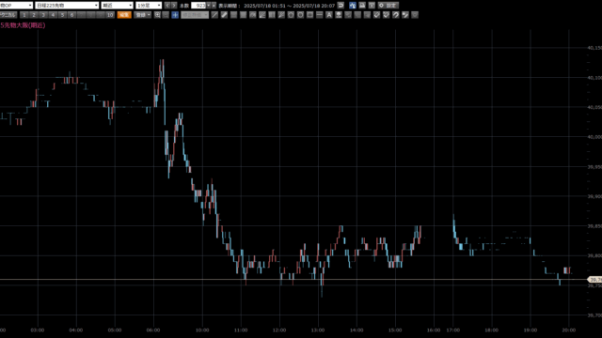The height and width of the screenshot is (338, 602).
Task: Click the chart icon left of 設定
Action: [372, 6]
